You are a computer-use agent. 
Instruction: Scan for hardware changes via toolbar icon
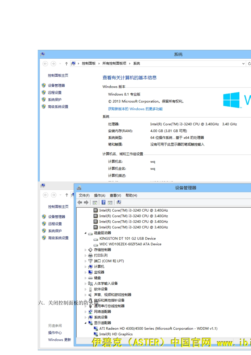119,202
